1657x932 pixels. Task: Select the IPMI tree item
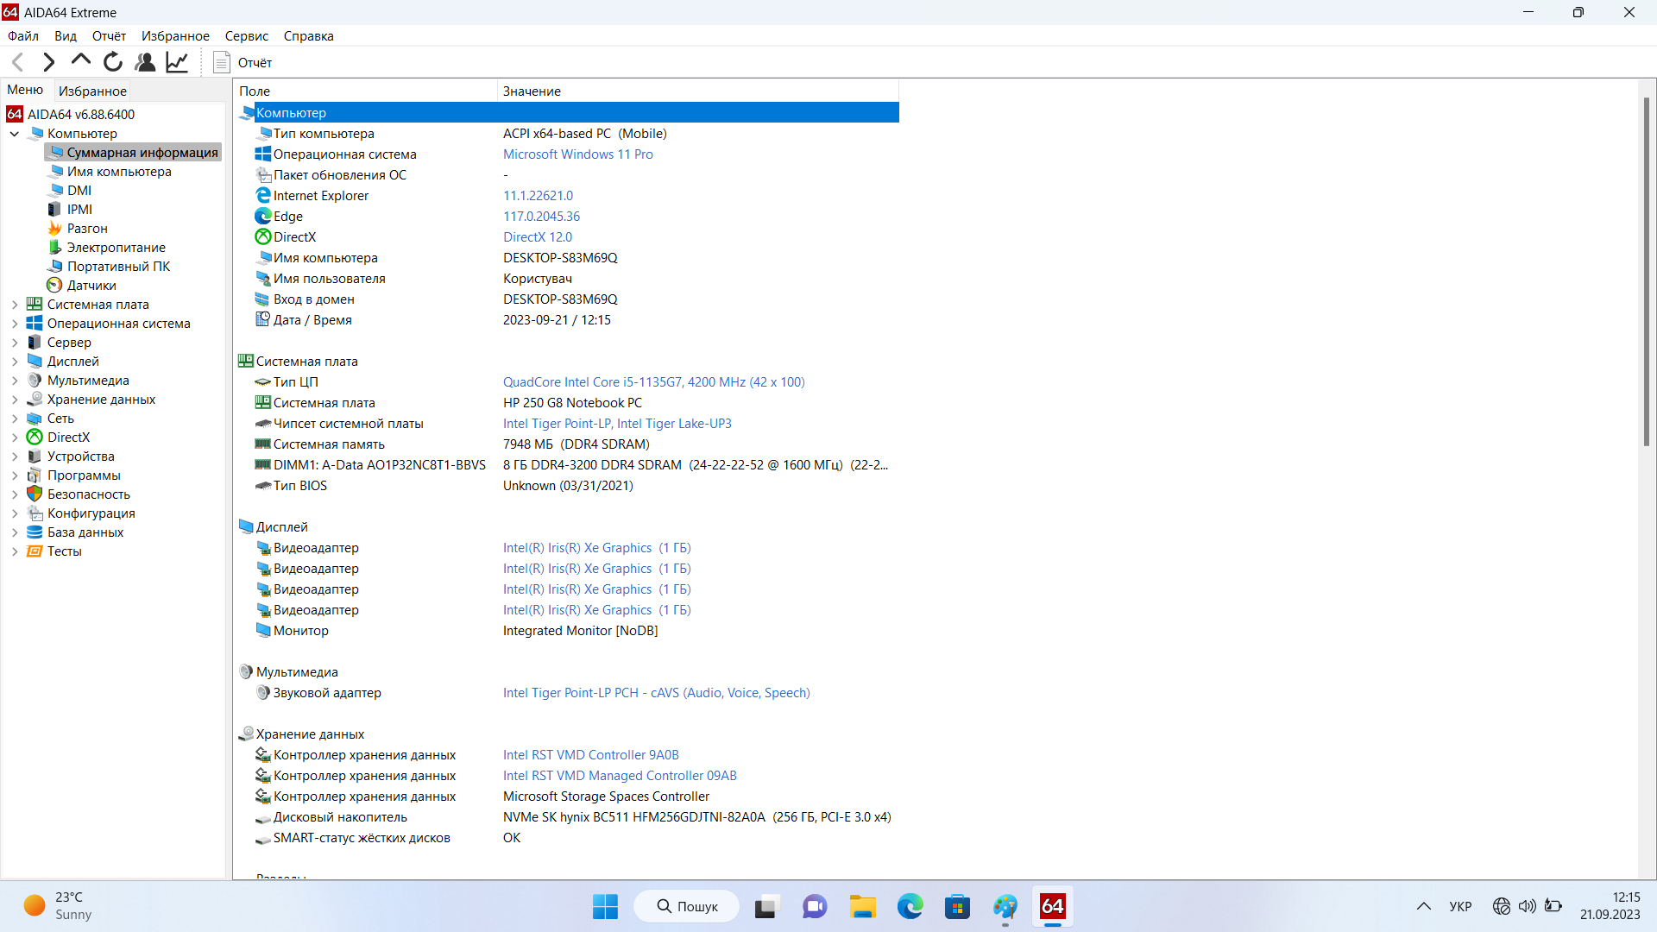[x=79, y=210]
